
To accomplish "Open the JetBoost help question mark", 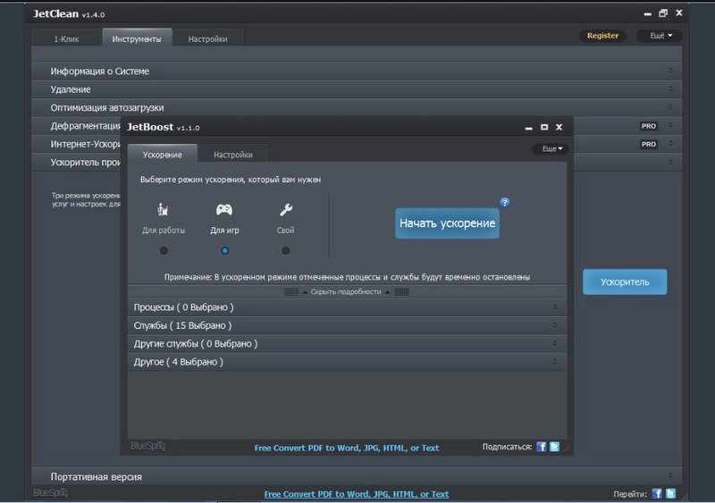I will 504,202.
